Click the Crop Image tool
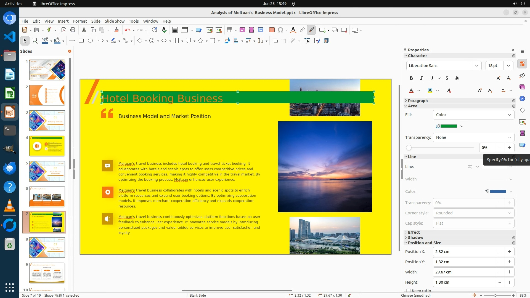The image size is (530, 298). tap(284, 41)
